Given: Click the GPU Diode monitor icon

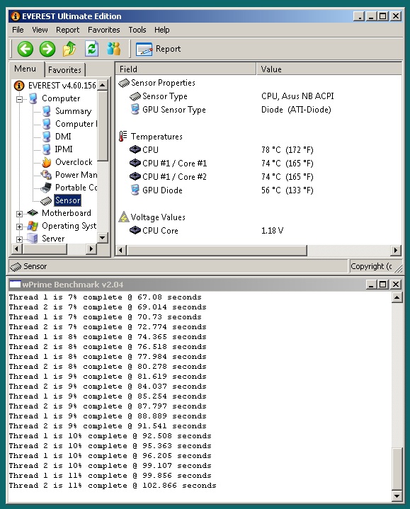Looking at the screenshot, I should pos(135,190).
